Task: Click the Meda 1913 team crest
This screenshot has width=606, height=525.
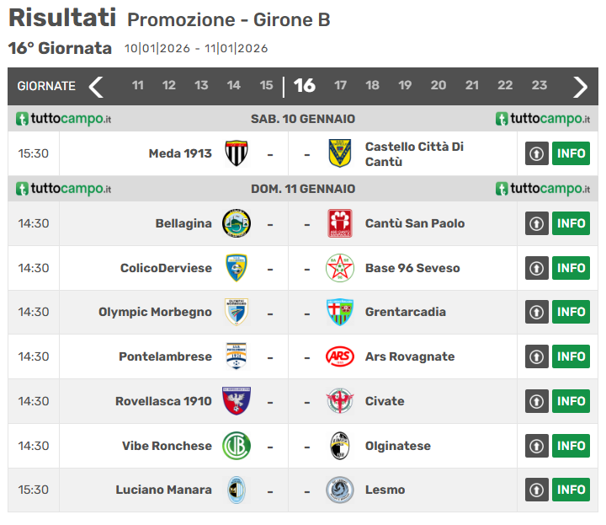Action: 236,153
